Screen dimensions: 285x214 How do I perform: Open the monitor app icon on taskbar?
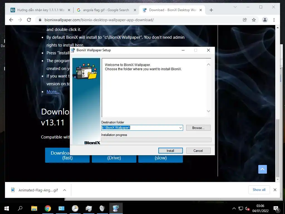[89, 208]
